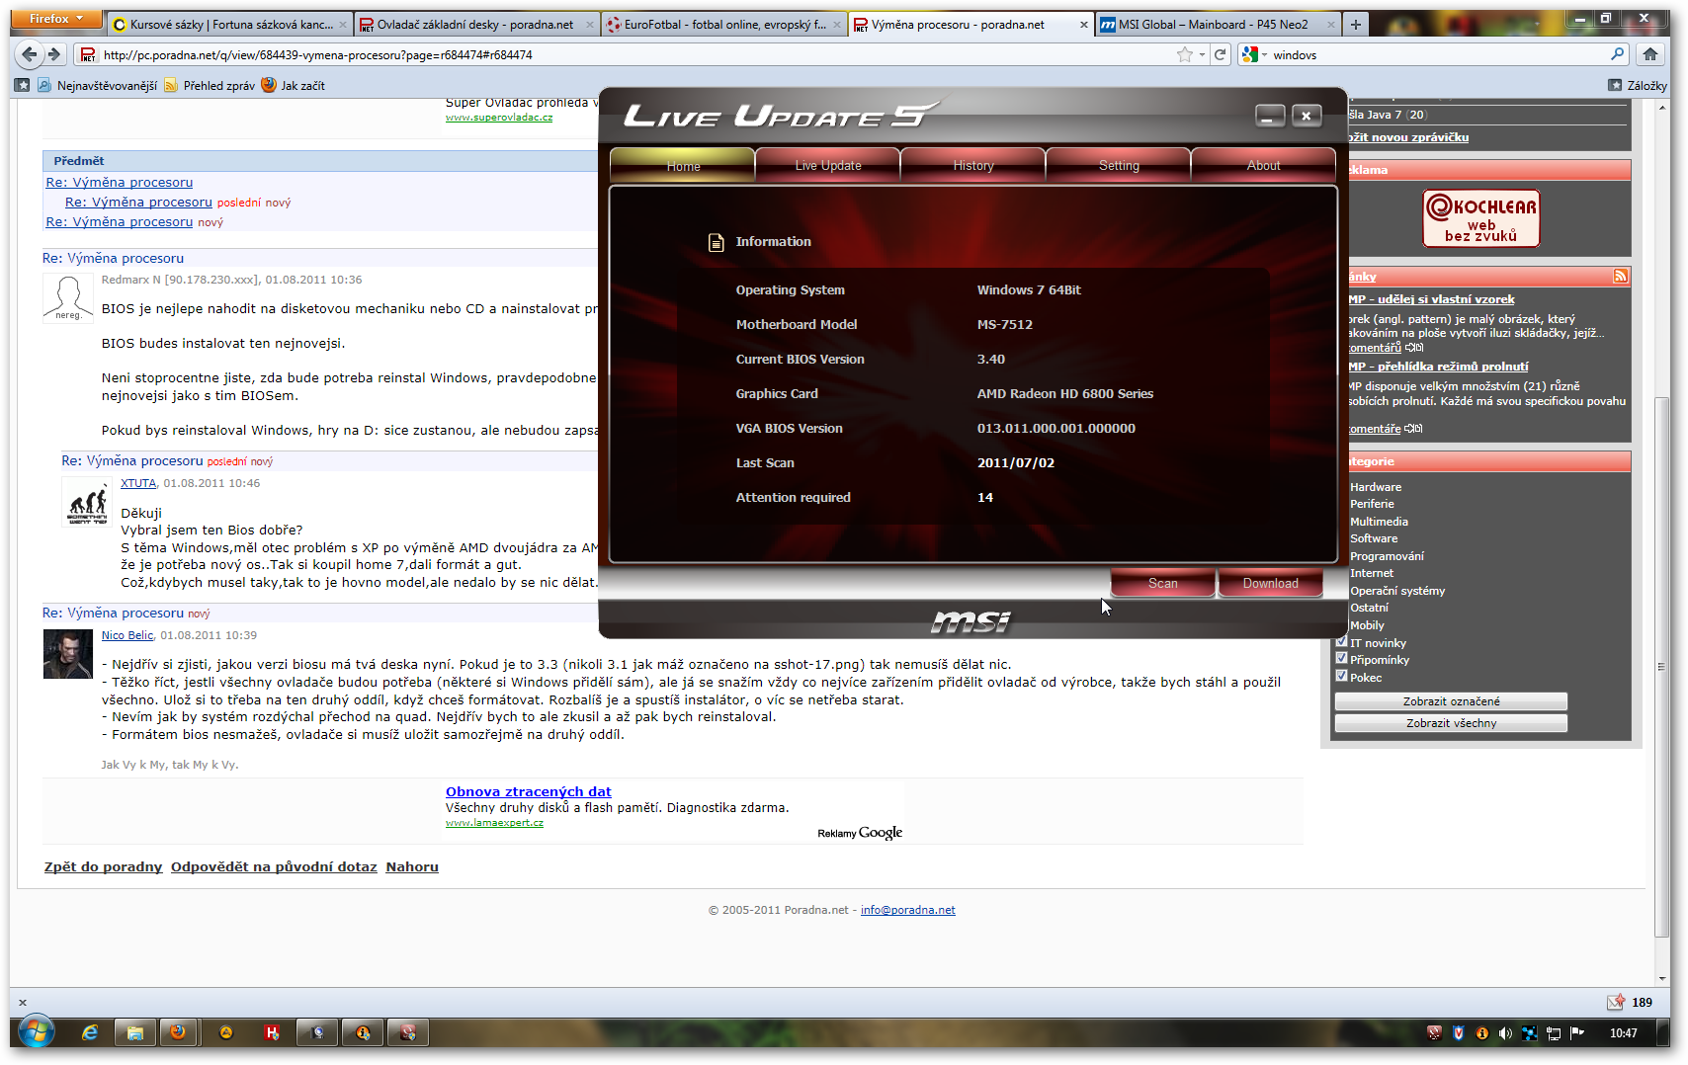Open the Jak začít bookmark
Viewport: 1688px width, 1065px height.
(293, 86)
